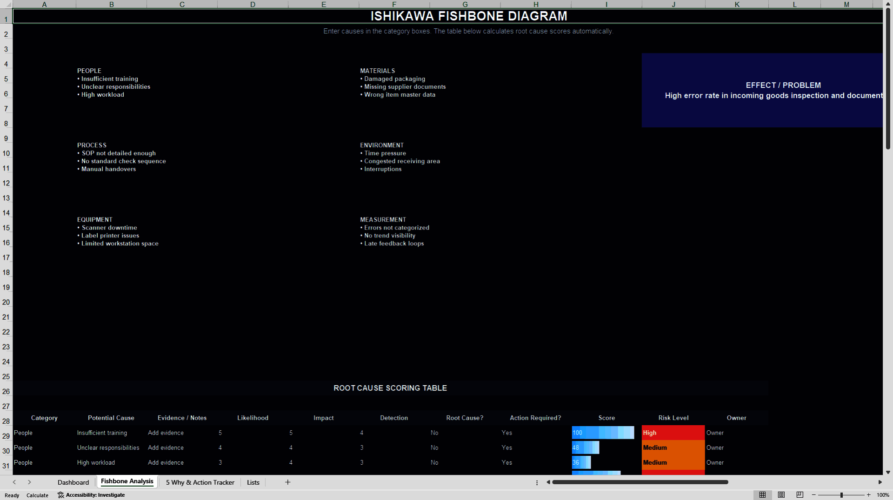
Task: Click the ENVIRONMENT category heading
Action: coord(382,145)
